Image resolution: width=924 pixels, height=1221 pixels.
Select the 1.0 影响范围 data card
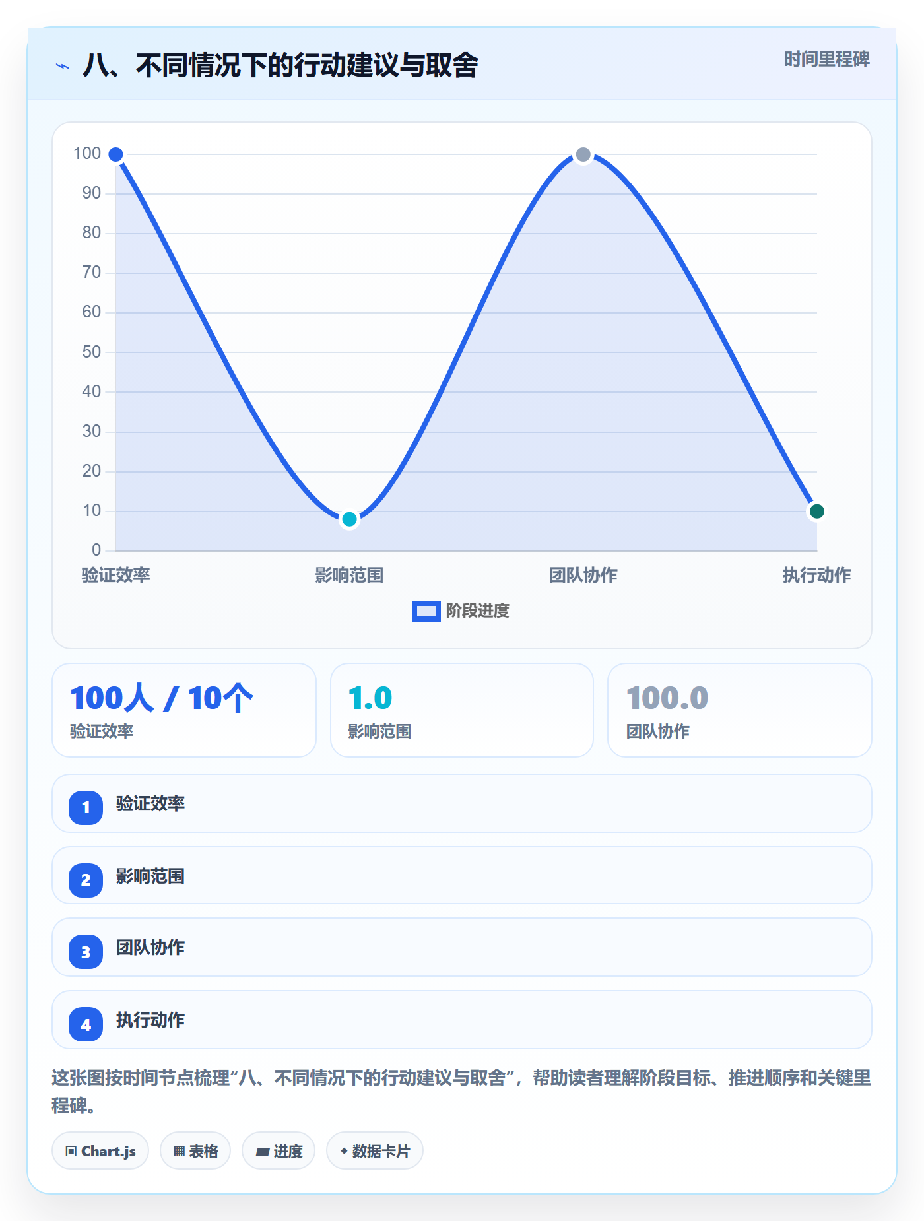(x=462, y=710)
